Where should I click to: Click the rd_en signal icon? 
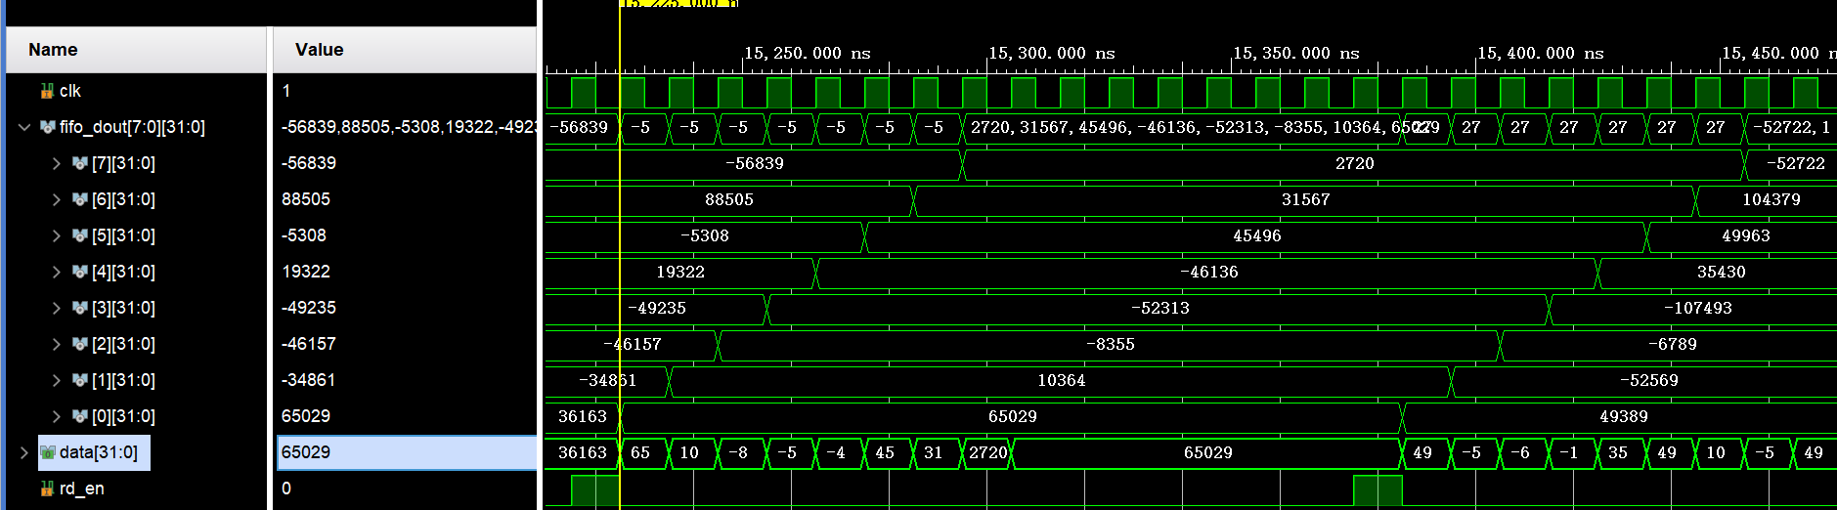pos(47,489)
